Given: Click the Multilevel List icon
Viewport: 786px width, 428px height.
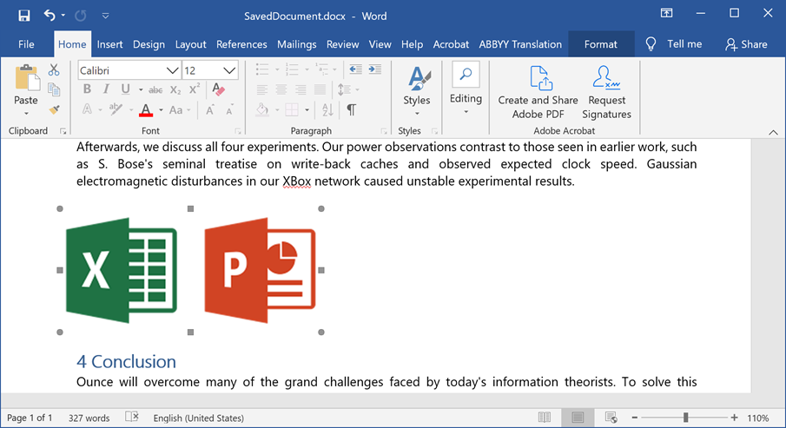Looking at the screenshot, I should [322, 69].
